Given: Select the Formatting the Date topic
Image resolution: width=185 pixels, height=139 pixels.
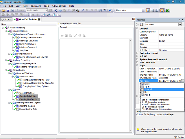Looking at the screenshot, I should point(28,109).
